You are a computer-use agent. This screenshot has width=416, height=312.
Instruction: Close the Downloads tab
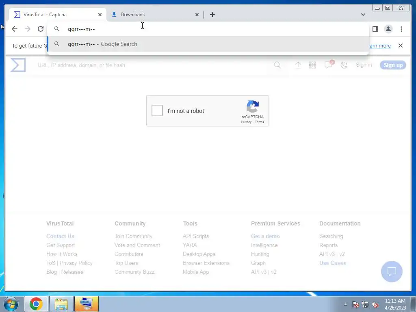[197, 15]
